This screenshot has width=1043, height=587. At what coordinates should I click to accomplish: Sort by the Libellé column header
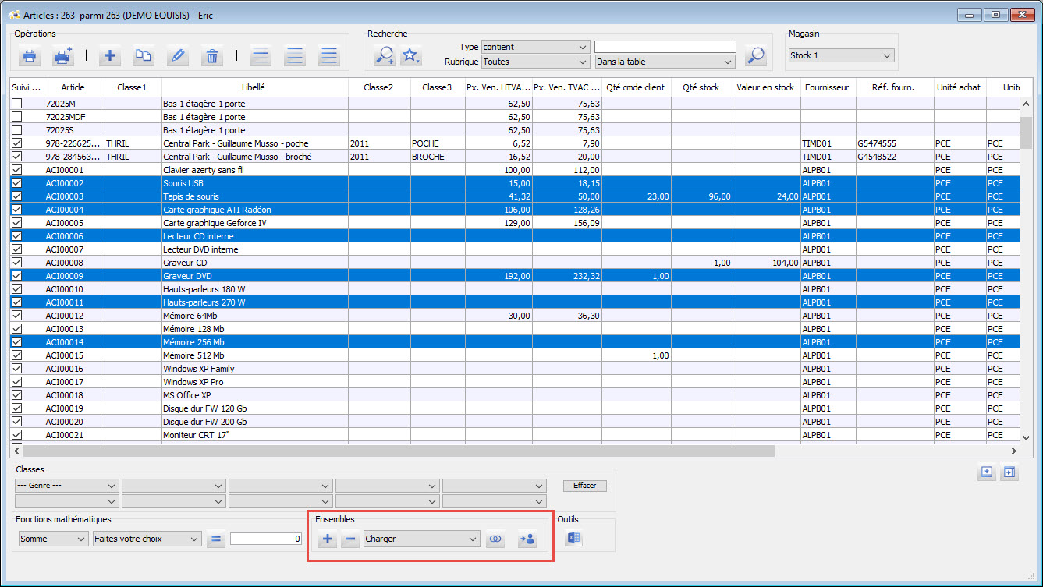(x=254, y=87)
